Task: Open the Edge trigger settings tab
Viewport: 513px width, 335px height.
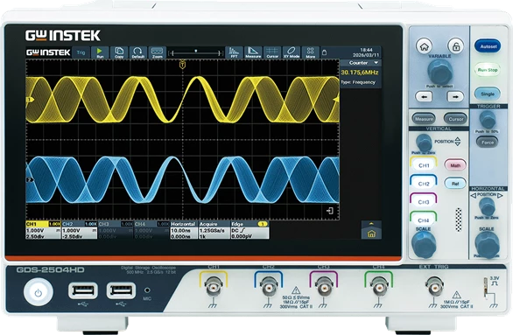Action: (249, 231)
